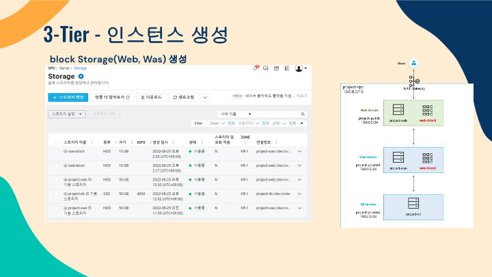Check the project-was 의 기본 스토리지 row checkbox
492x277 pixels.
coord(56,208)
